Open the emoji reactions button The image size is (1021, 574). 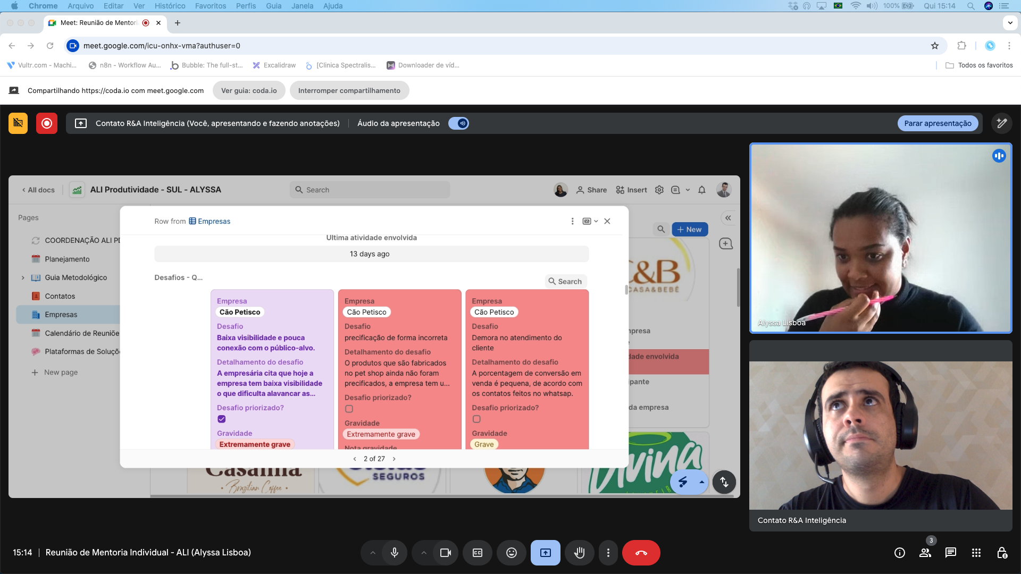511,553
